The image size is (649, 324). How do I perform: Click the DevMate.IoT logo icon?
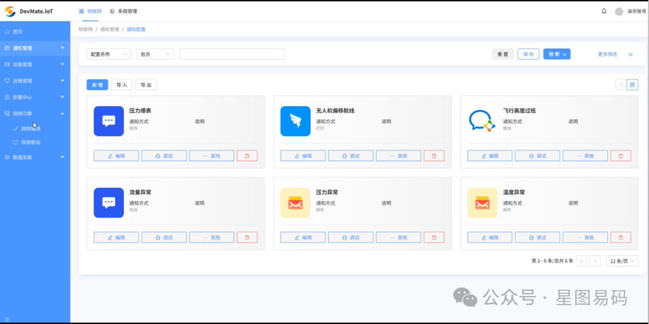pyautogui.click(x=10, y=11)
